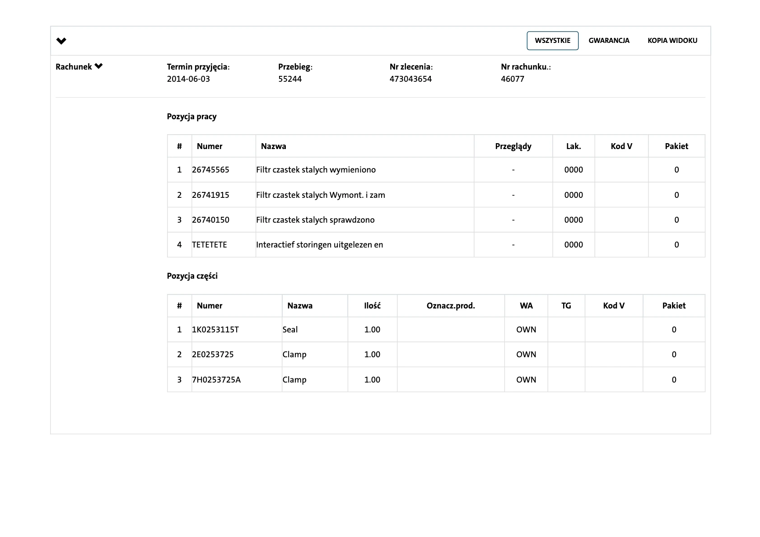760x537 pixels.
Task: Click job number 26745565
Action: pos(210,170)
